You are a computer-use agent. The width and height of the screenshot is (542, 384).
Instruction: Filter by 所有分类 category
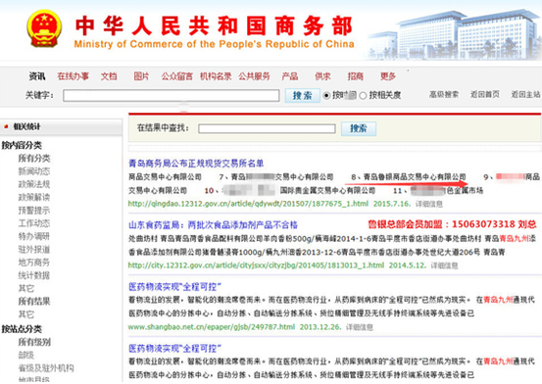click(34, 159)
